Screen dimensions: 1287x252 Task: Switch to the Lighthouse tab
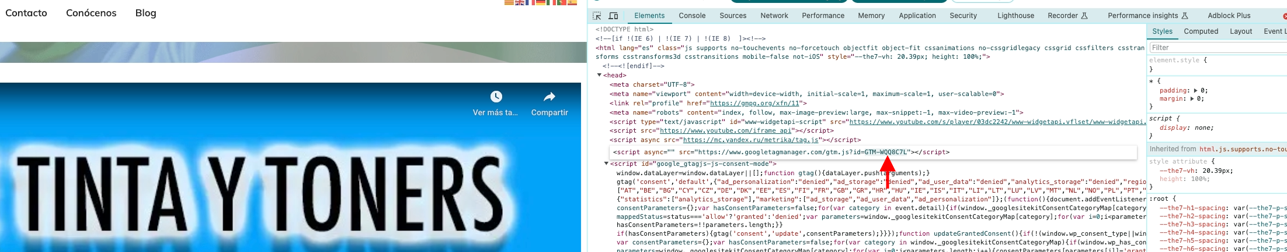point(1015,16)
